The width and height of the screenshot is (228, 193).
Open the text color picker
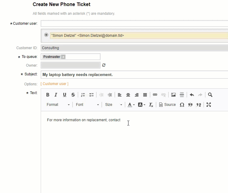click(131, 105)
